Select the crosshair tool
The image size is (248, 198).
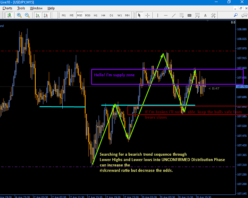point(147,15)
